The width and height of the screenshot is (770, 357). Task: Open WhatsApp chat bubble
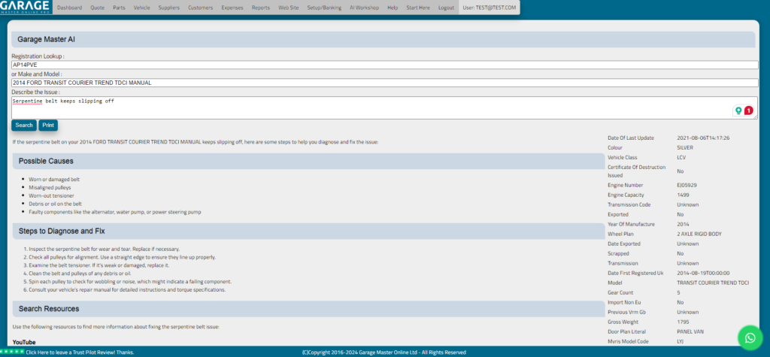[749, 337]
